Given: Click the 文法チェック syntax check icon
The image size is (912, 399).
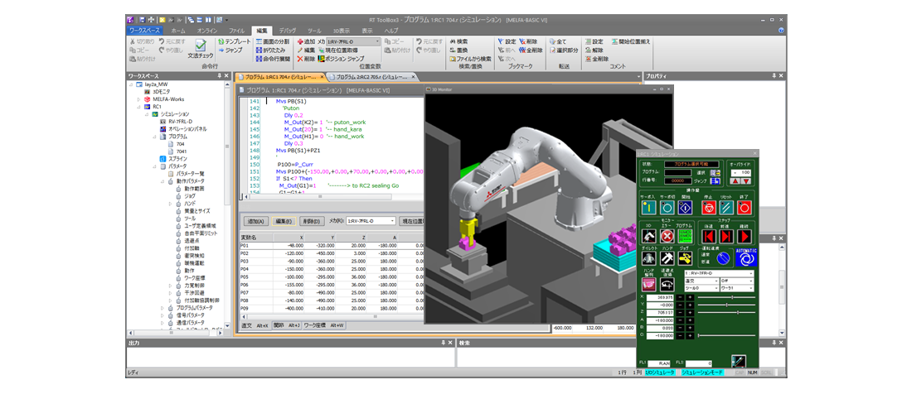Looking at the screenshot, I should pyautogui.click(x=200, y=48).
